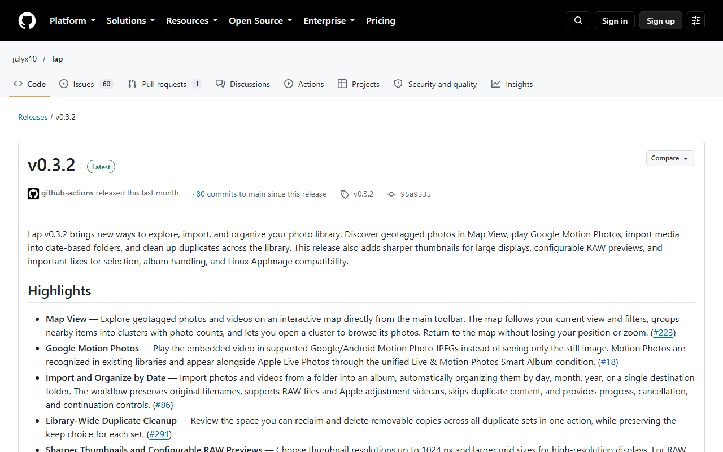Open the v0.3.2 tag link
This screenshot has width=723, height=452.
364,194
